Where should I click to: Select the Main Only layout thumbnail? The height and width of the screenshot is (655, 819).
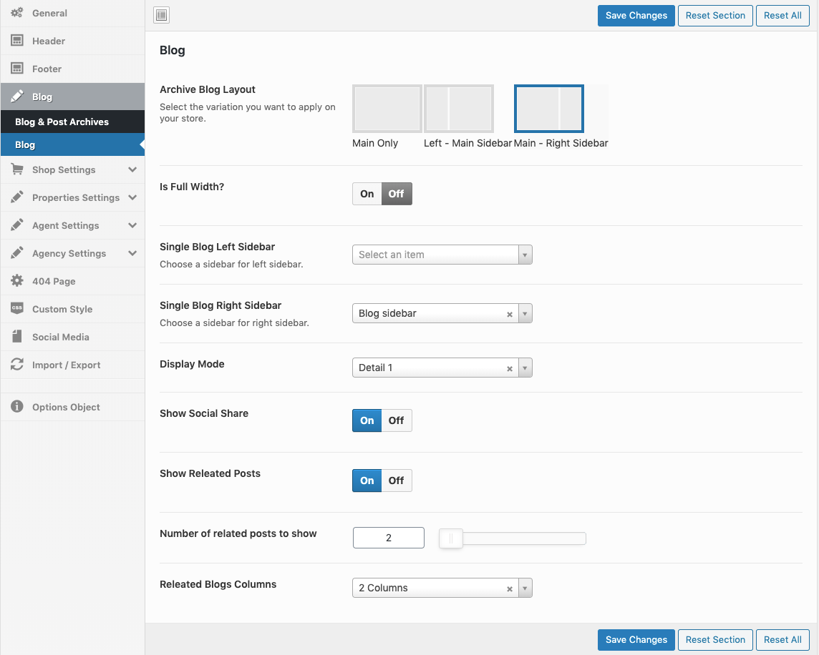point(387,109)
